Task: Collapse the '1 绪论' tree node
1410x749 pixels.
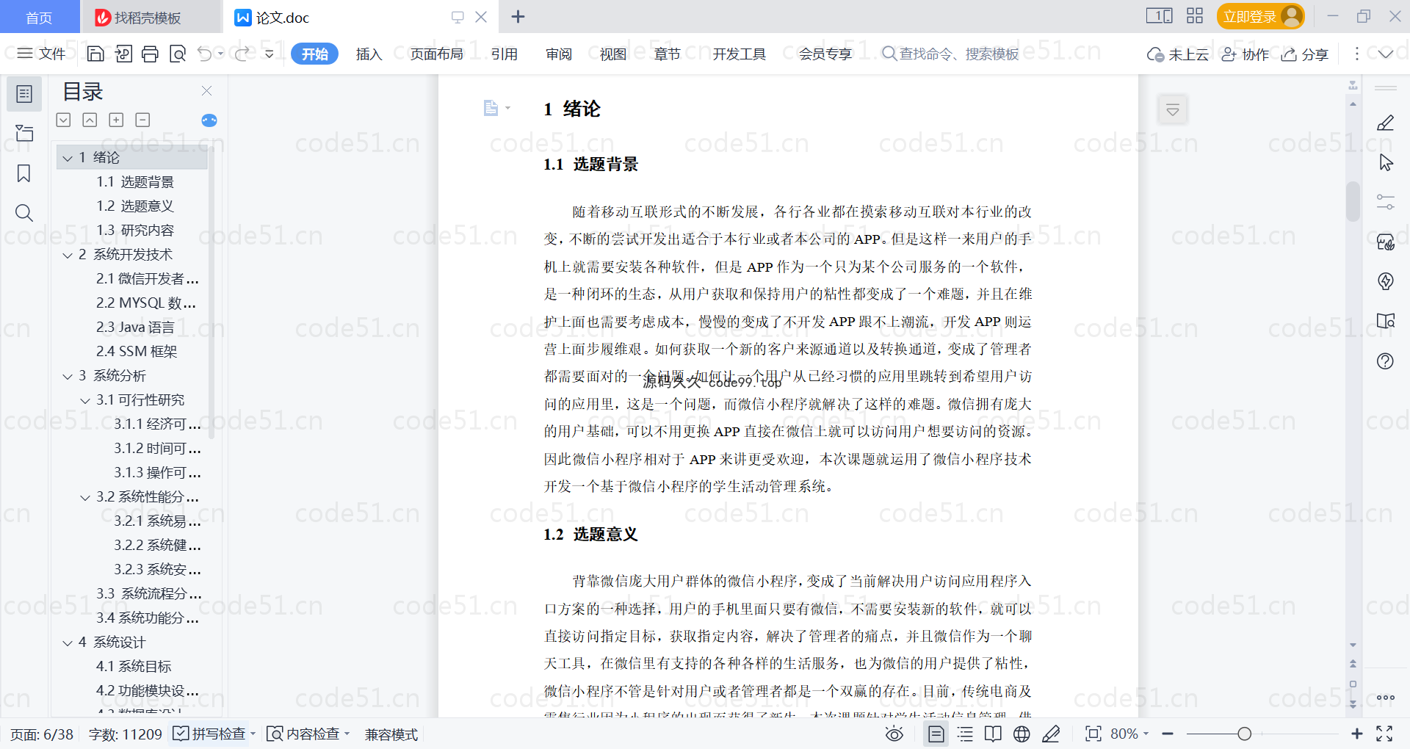Action: coord(68,158)
